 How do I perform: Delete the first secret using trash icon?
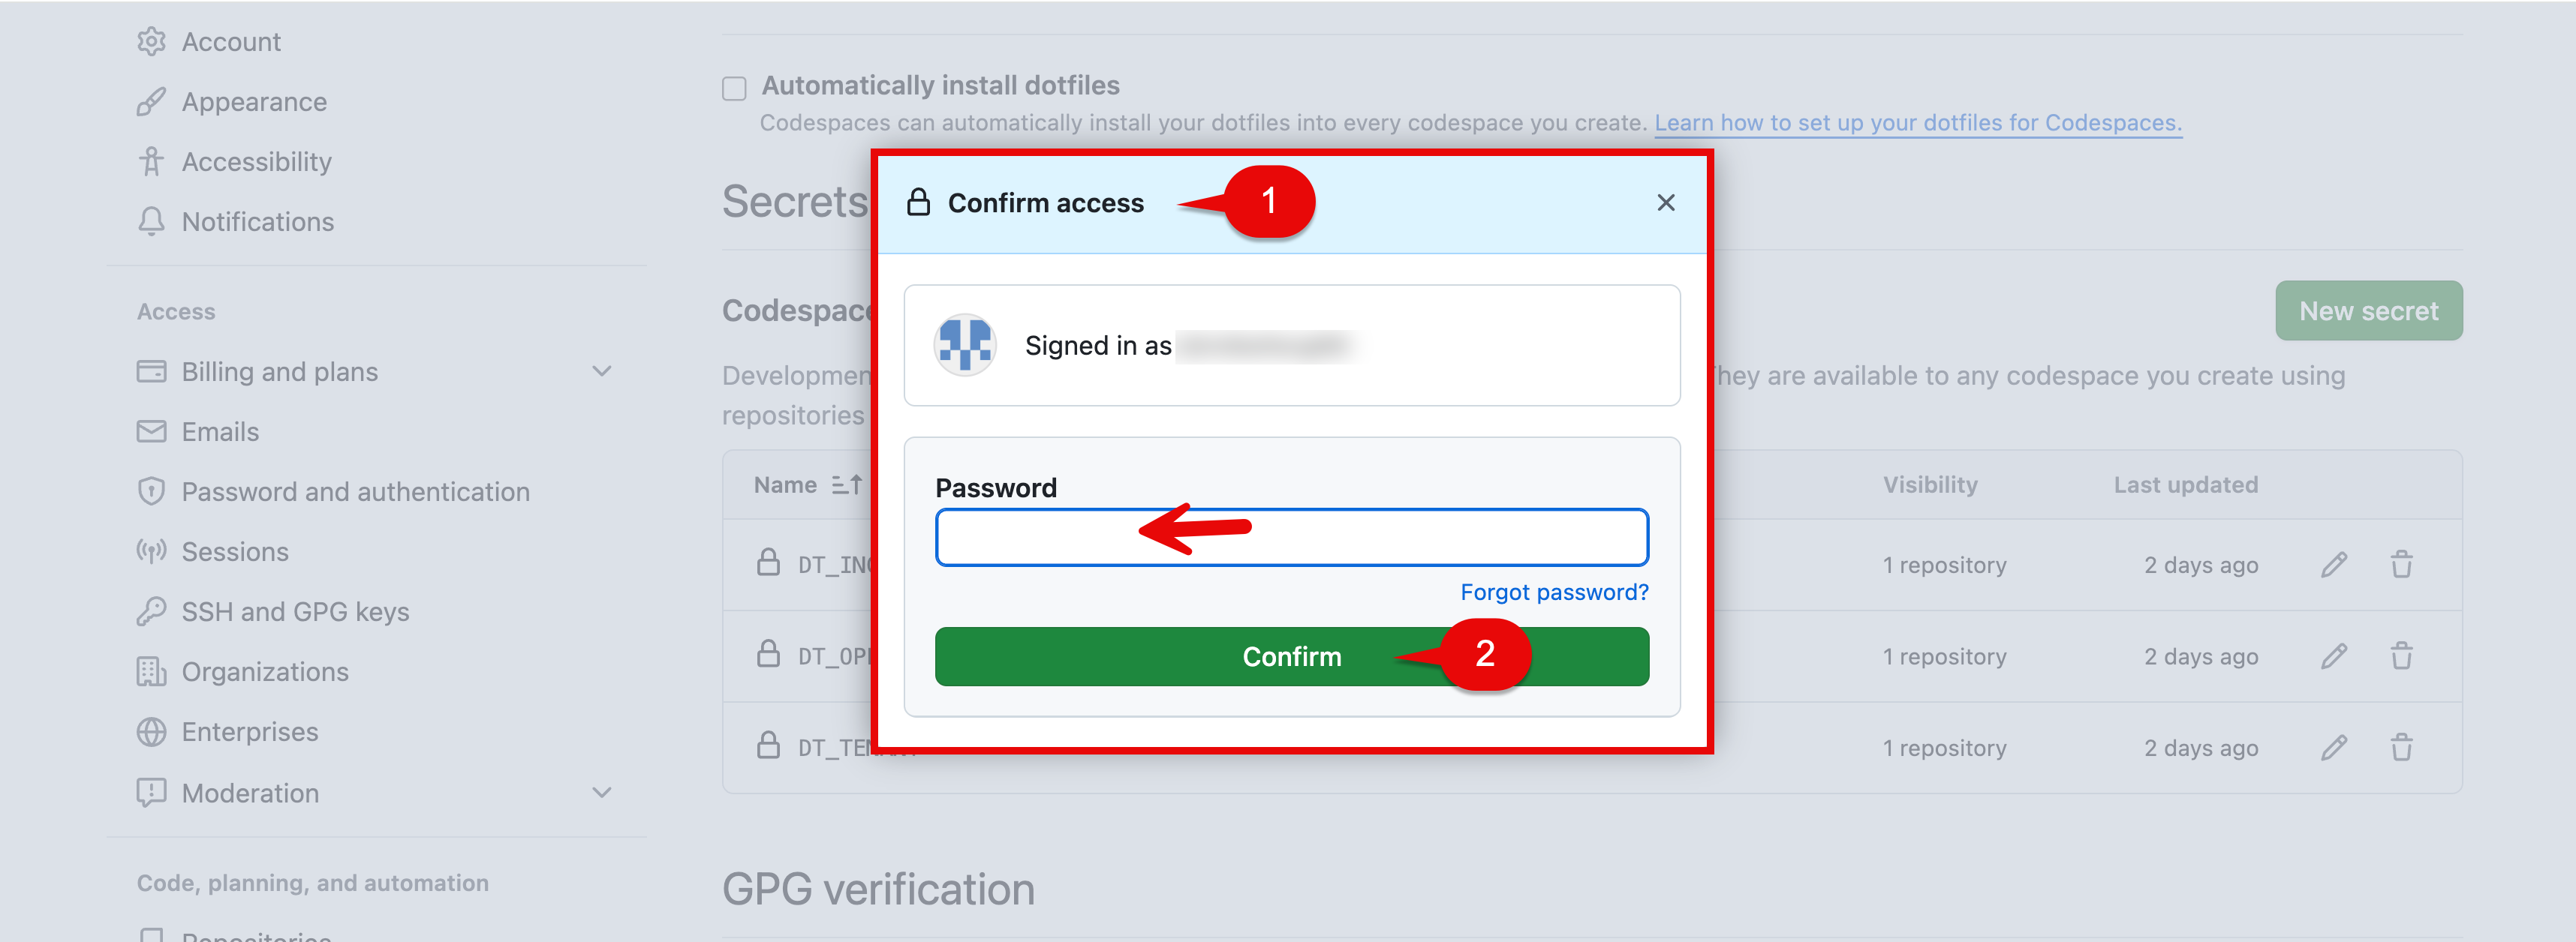2401,565
